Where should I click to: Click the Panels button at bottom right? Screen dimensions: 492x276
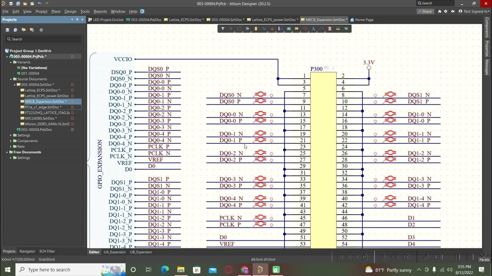pos(484,260)
